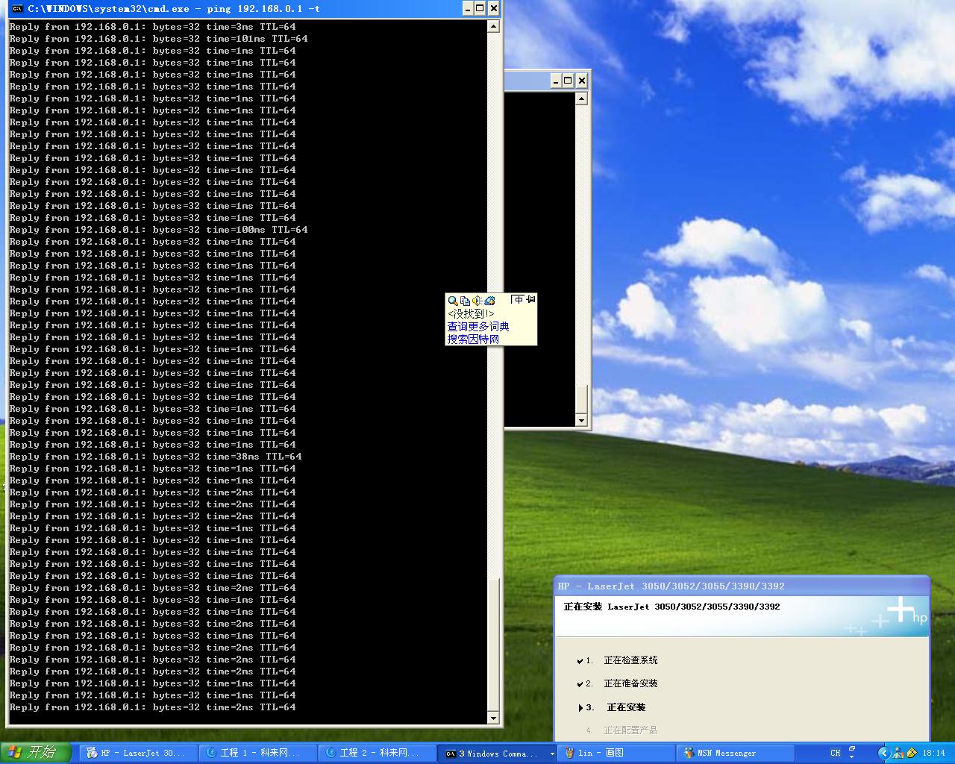Screen dimensions: 955x764
Task: Click the copy icon in dictionary popup
Action: tap(465, 301)
